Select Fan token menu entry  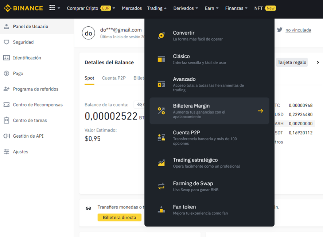209,210
